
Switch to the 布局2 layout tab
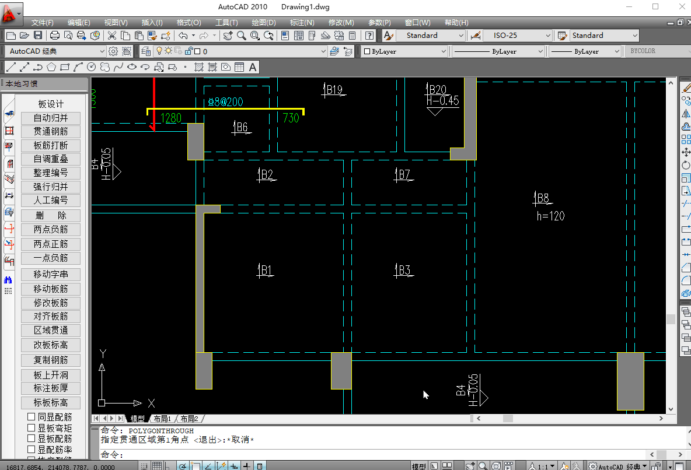click(x=190, y=419)
